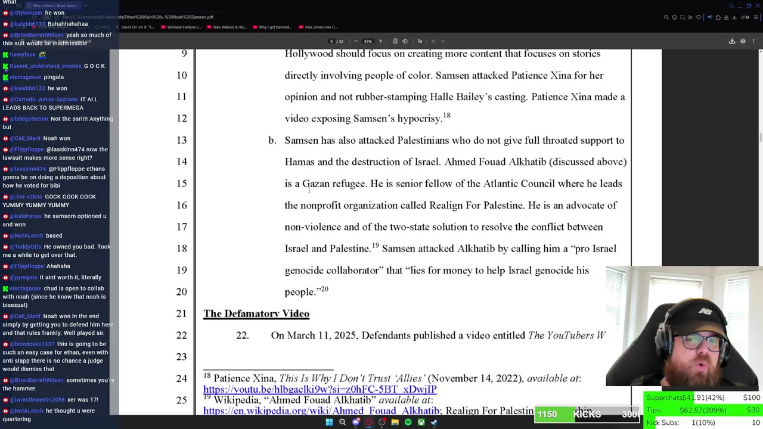Click line number 22 in the PDF margin
The height and width of the screenshot is (429, 763).
[x=181, y=335]
